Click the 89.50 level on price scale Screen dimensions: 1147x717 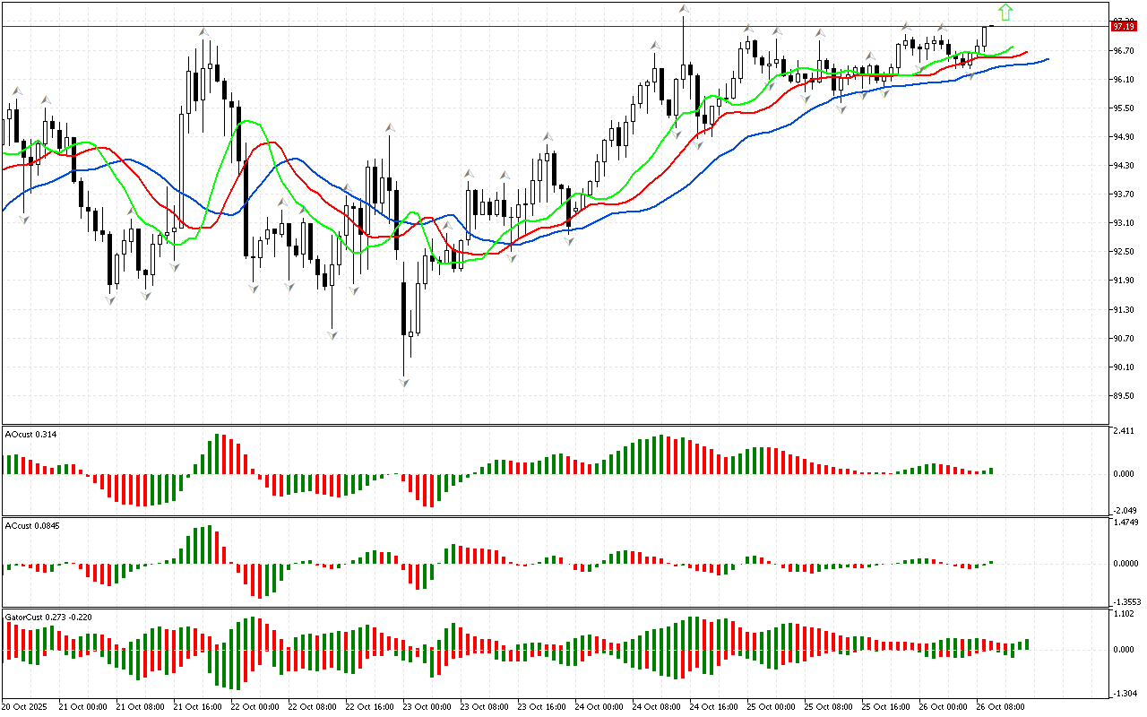pos(1123,396)
